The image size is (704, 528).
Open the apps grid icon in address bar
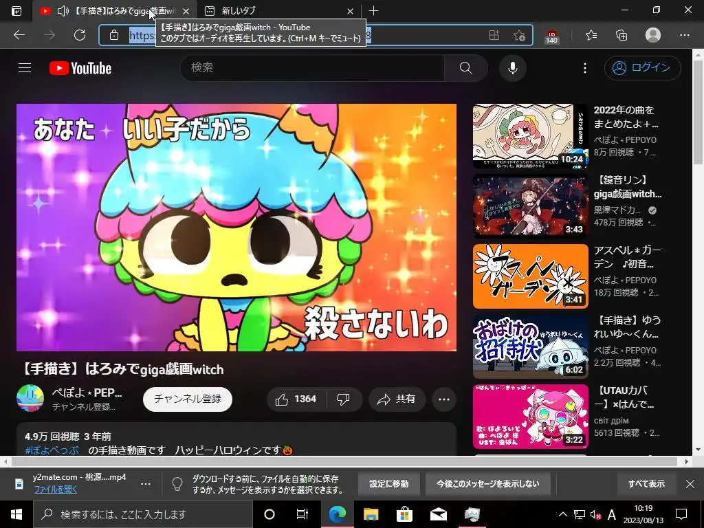point(494,35)
